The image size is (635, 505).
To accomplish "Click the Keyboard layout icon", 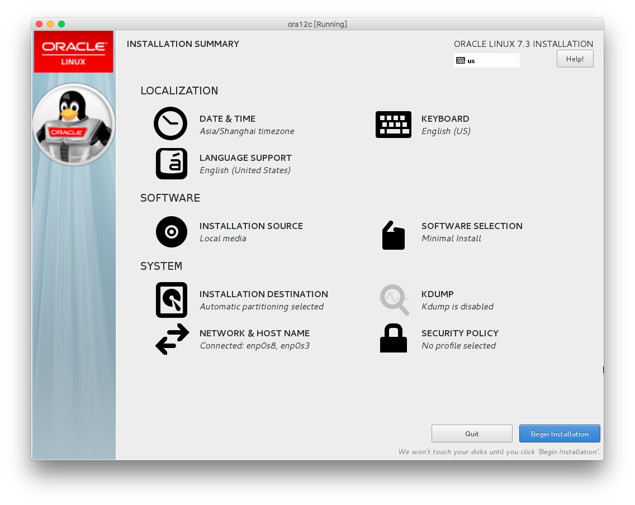I will (393, 125).
